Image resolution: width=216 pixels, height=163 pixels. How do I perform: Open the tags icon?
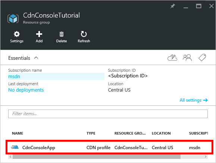click(x=202, y=58)
